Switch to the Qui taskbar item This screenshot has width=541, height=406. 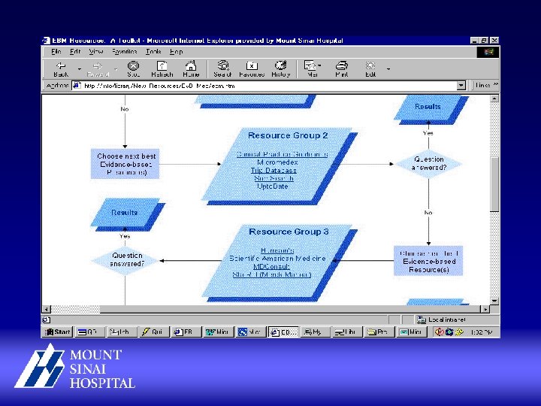point(153,332)
